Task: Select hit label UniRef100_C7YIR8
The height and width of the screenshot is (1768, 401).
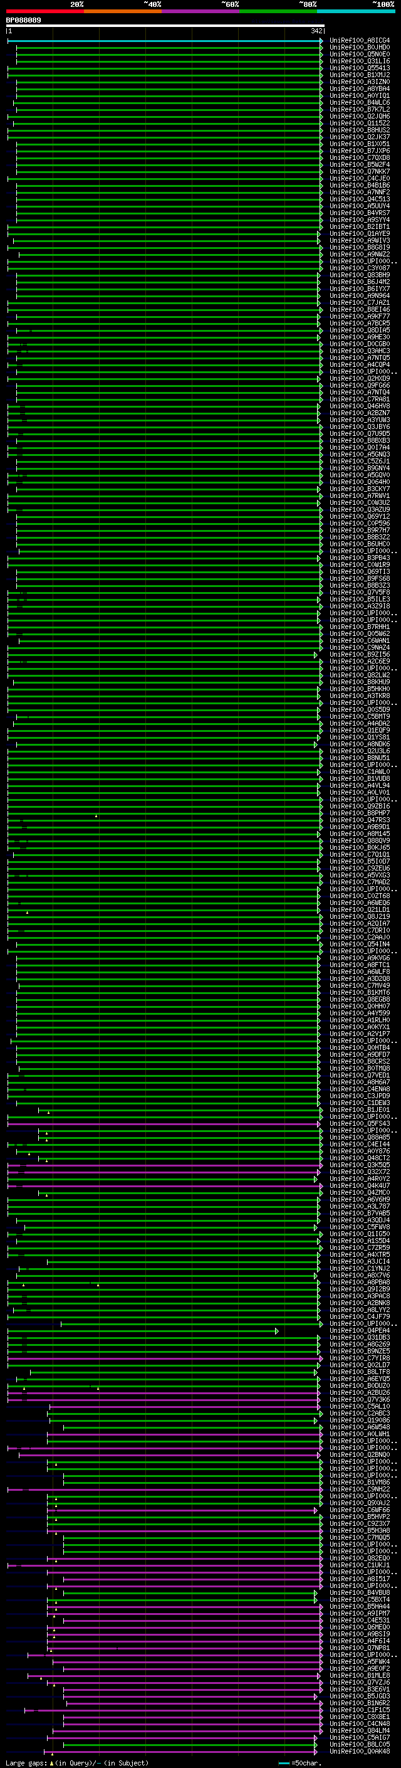Action: (x=360, y=1358)
